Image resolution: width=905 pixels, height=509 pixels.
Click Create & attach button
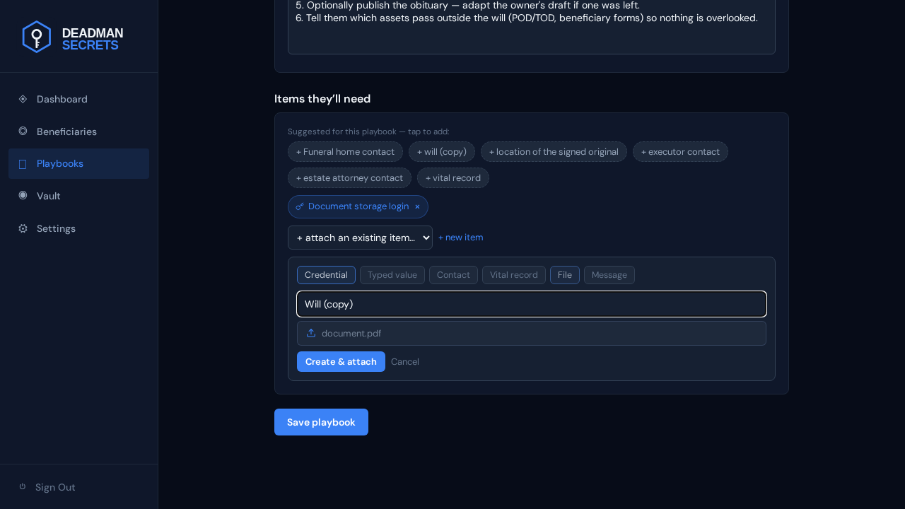pos(341,361)
